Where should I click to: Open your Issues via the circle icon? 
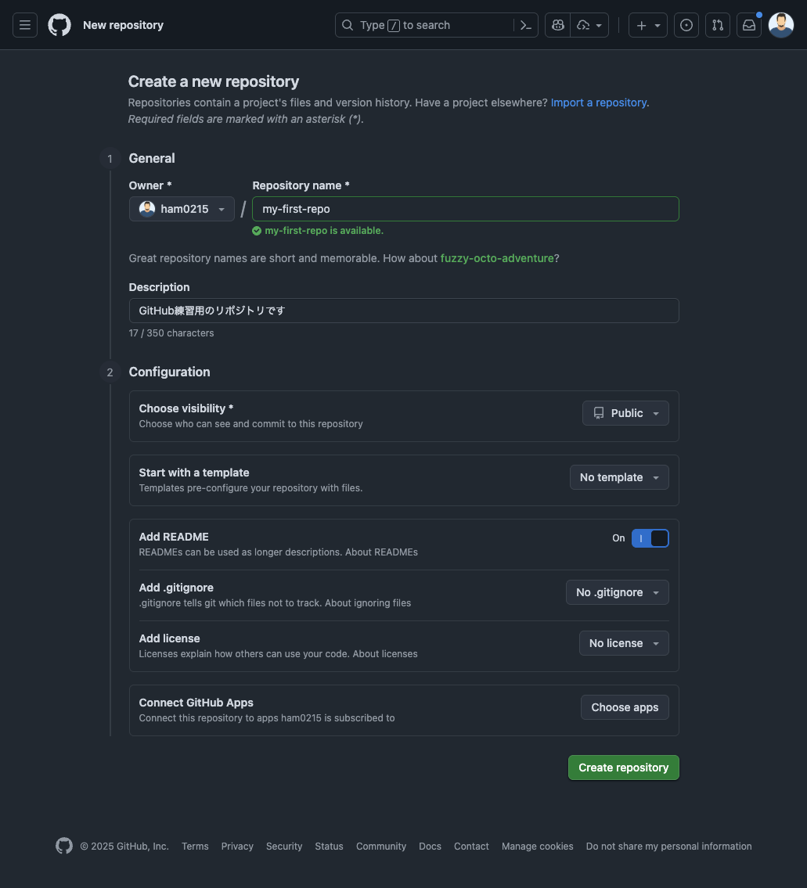click(686, 24)
